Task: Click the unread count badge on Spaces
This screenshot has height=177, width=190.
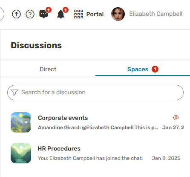Action: (155, 69)
